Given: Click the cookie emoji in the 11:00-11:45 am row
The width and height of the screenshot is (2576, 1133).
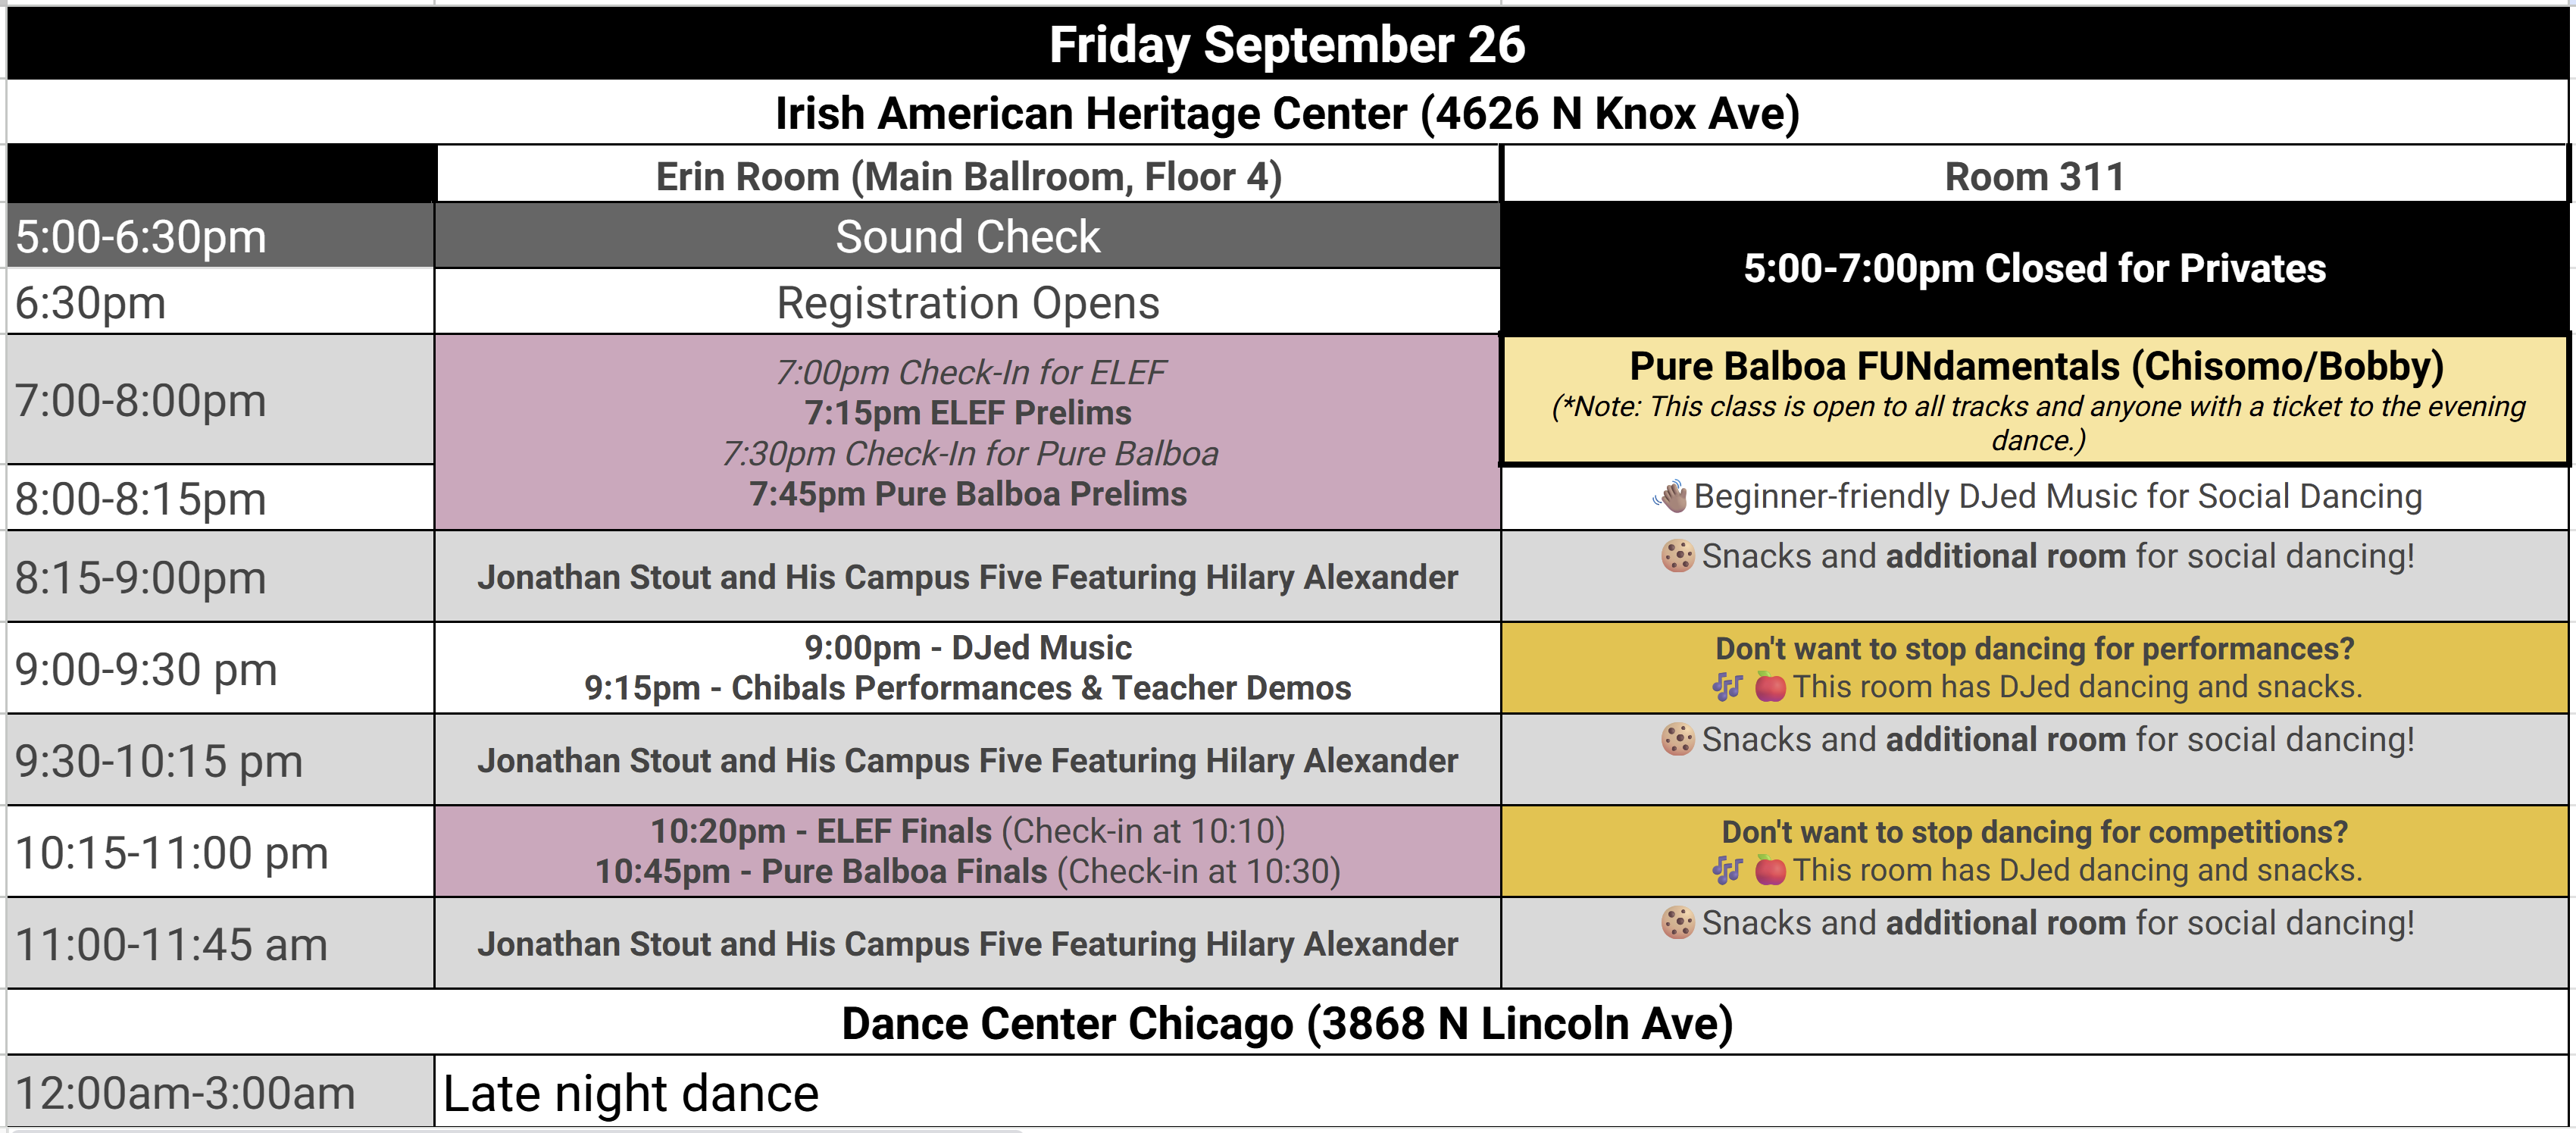Looking at the screenshot, I should tap(1677, 923).
